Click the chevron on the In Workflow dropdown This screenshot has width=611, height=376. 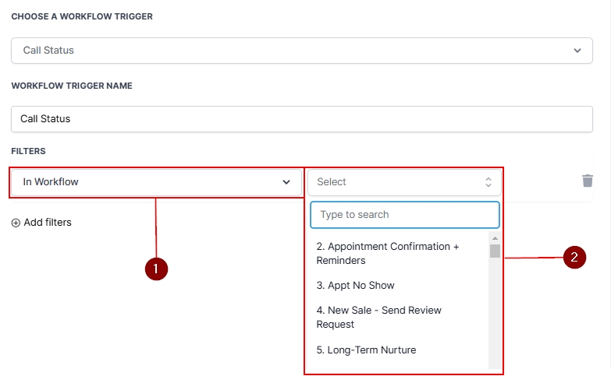(x=286, y=182)
